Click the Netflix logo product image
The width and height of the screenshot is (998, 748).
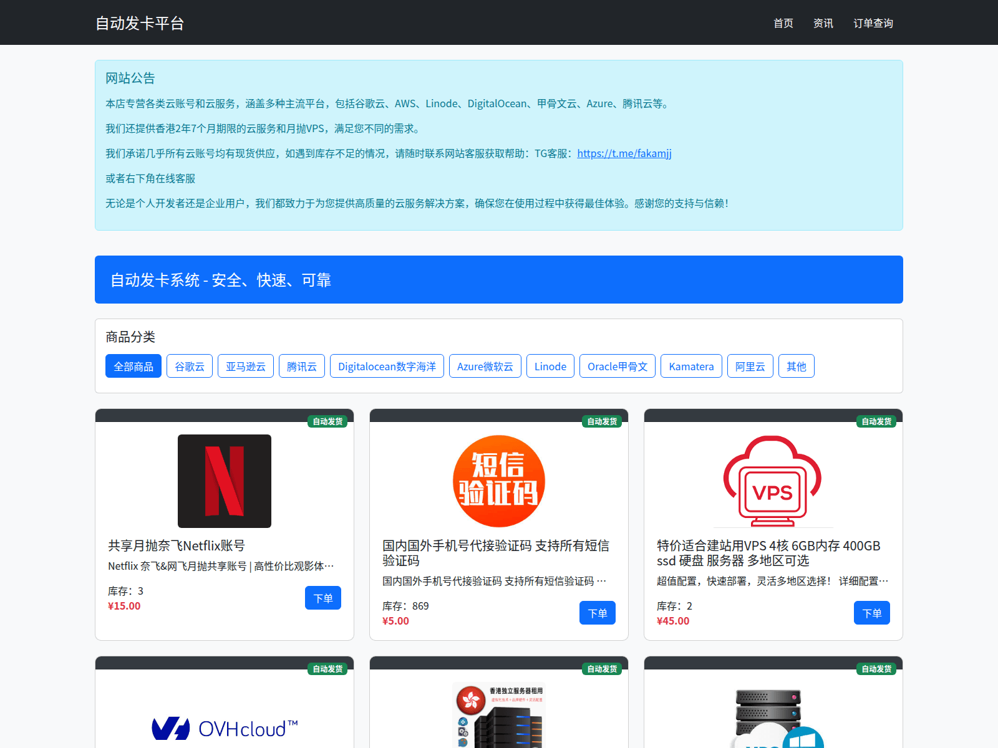pyautogui.click(x=225, y=481)
